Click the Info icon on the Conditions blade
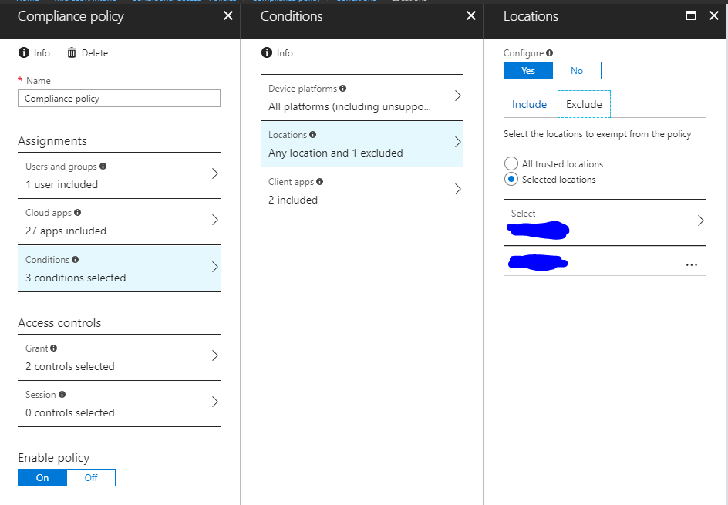 pyautogui.click(x=275, y=52)
